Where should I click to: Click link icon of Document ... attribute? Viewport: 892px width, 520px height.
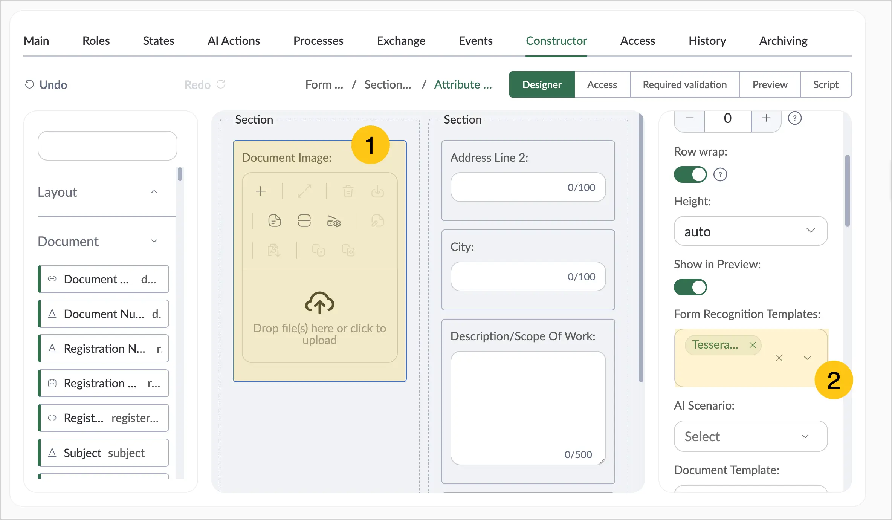point(52,279)
